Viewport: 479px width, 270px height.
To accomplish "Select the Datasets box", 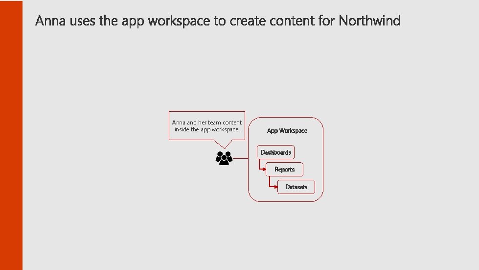I will point(296,187).
